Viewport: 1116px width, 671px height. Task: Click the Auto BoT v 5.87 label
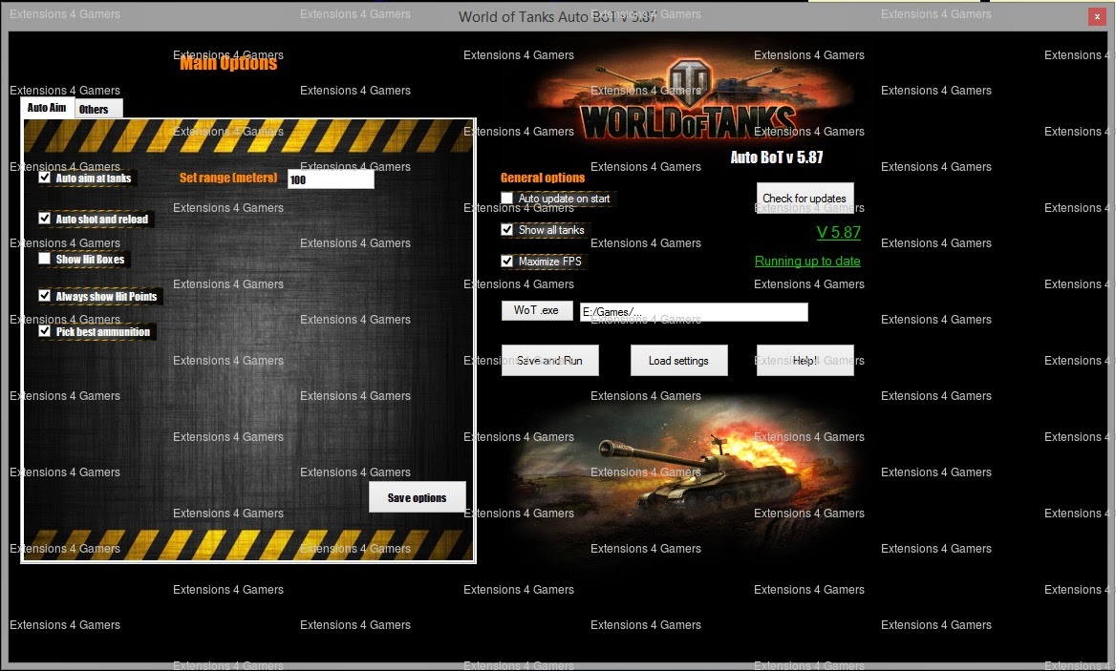(x=777, y=157)
